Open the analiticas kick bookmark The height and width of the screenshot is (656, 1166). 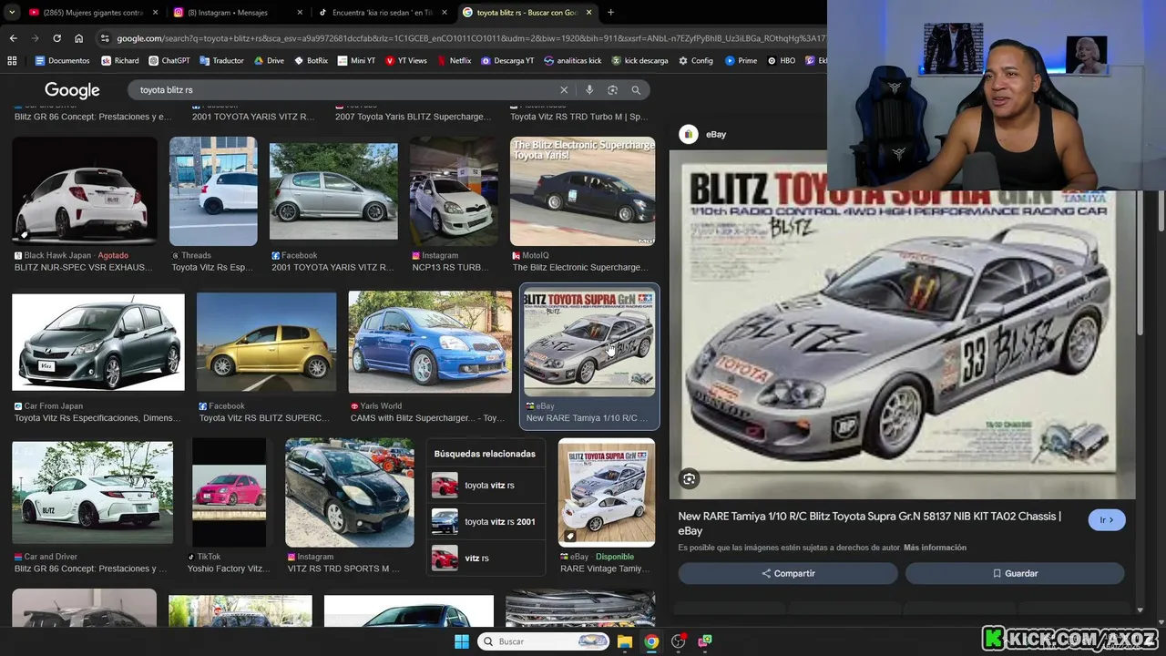tap(573, 60)
